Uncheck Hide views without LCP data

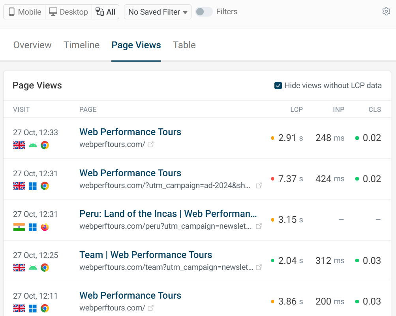[278, 85]
